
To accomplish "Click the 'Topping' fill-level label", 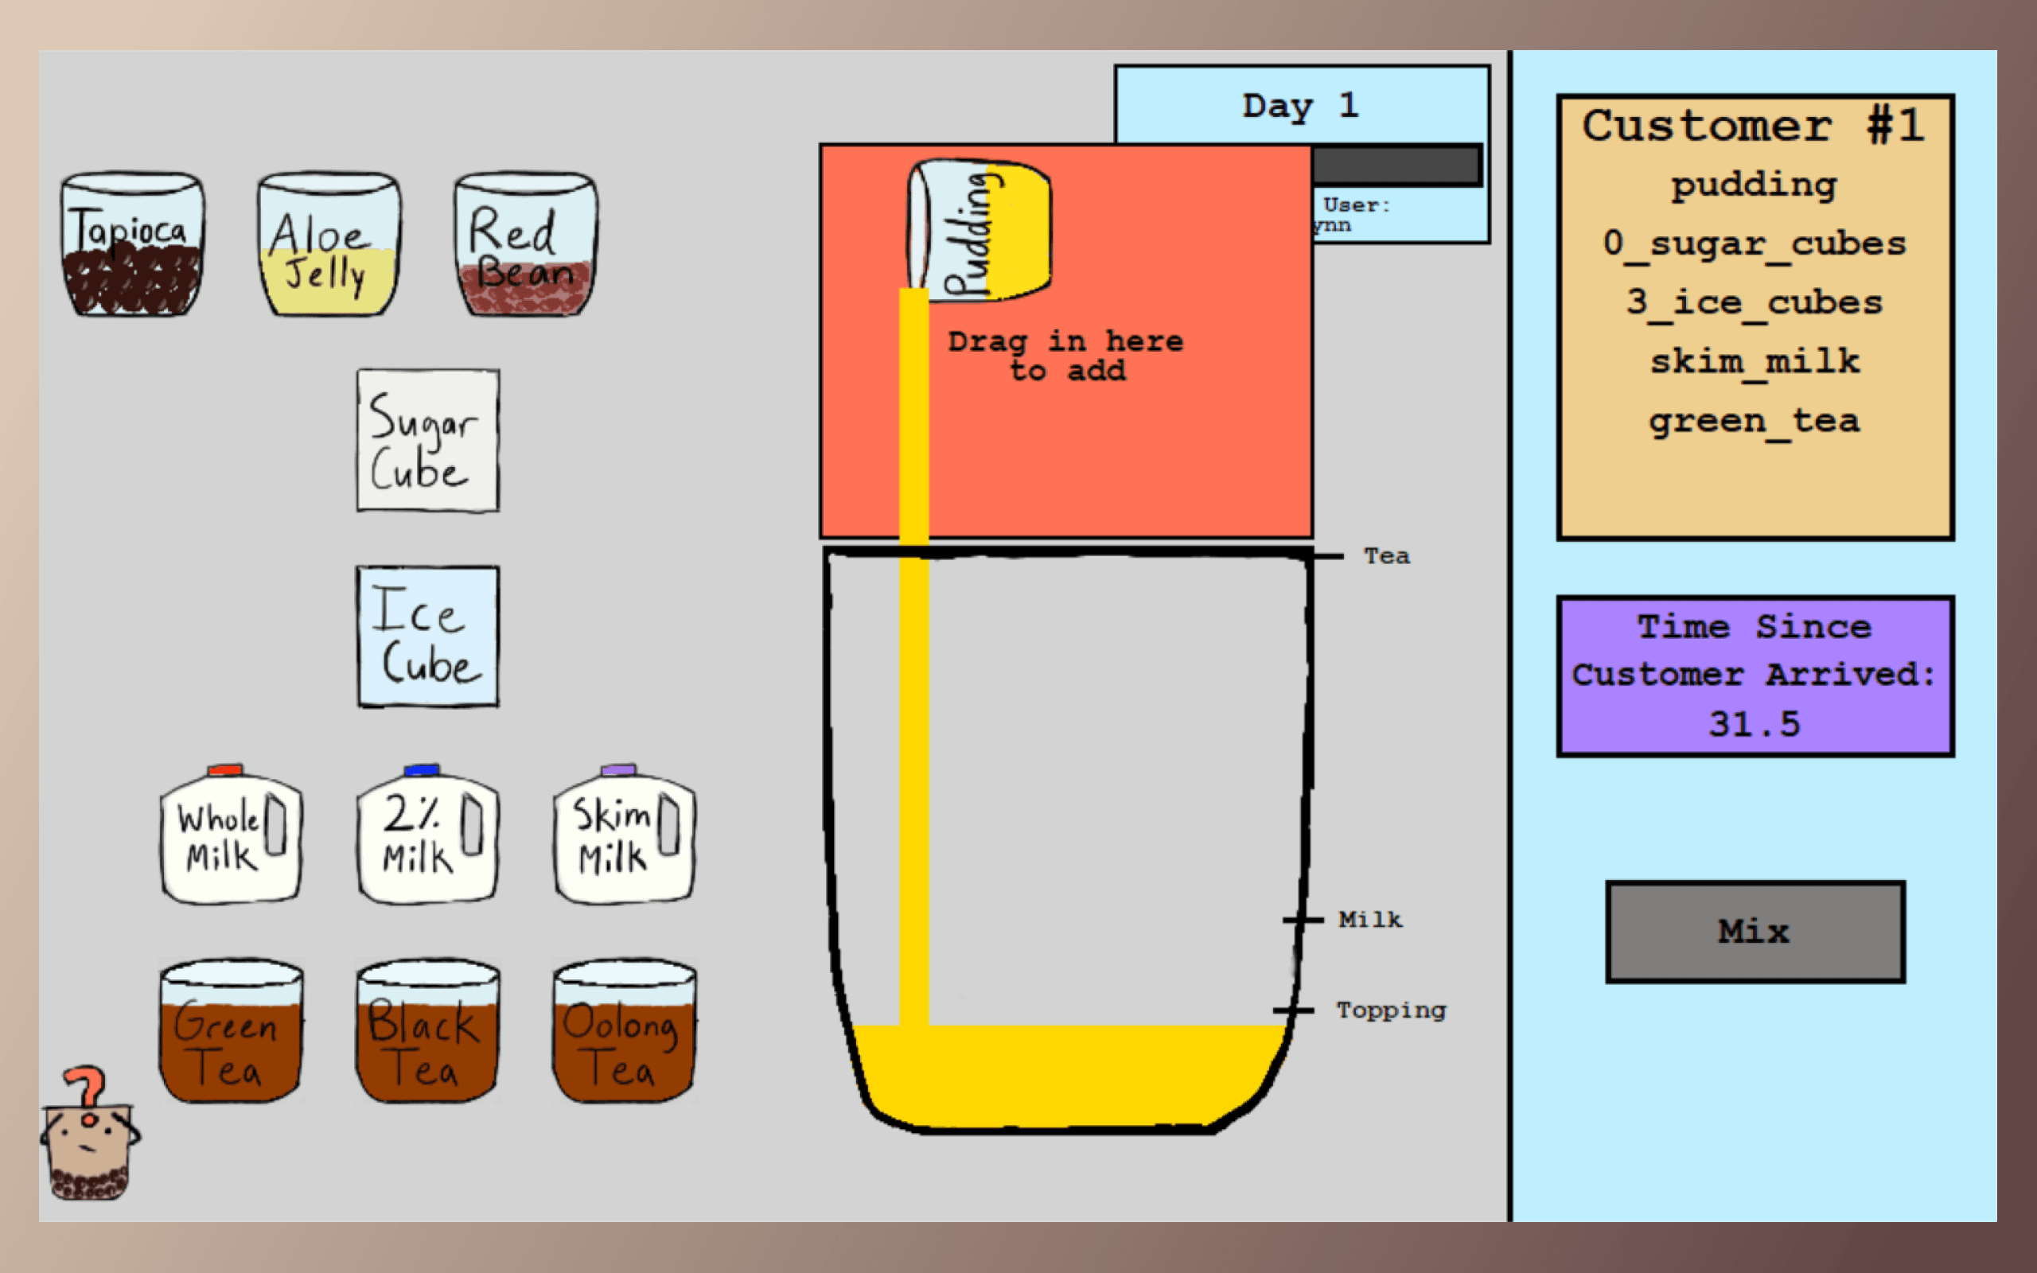I will (1392, 1010).
